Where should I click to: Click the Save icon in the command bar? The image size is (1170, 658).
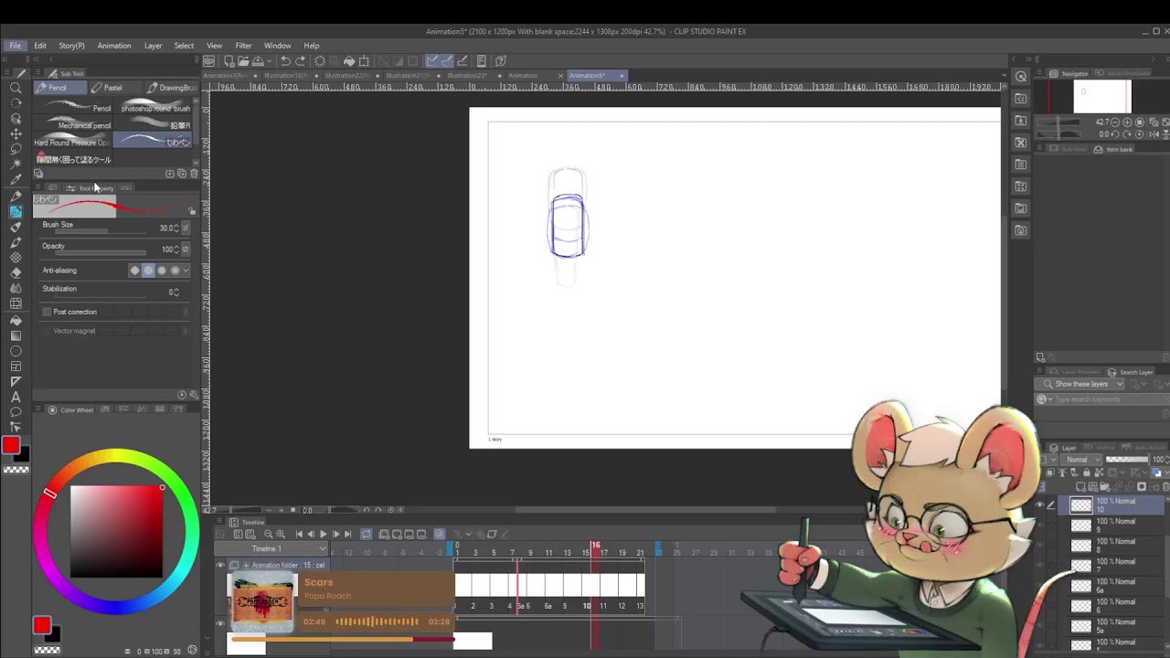click(x=258, y=61)
